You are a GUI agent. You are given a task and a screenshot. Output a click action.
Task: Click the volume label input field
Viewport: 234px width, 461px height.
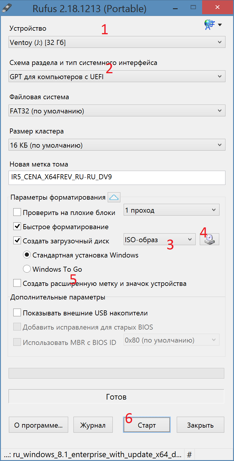pos(117,177)
